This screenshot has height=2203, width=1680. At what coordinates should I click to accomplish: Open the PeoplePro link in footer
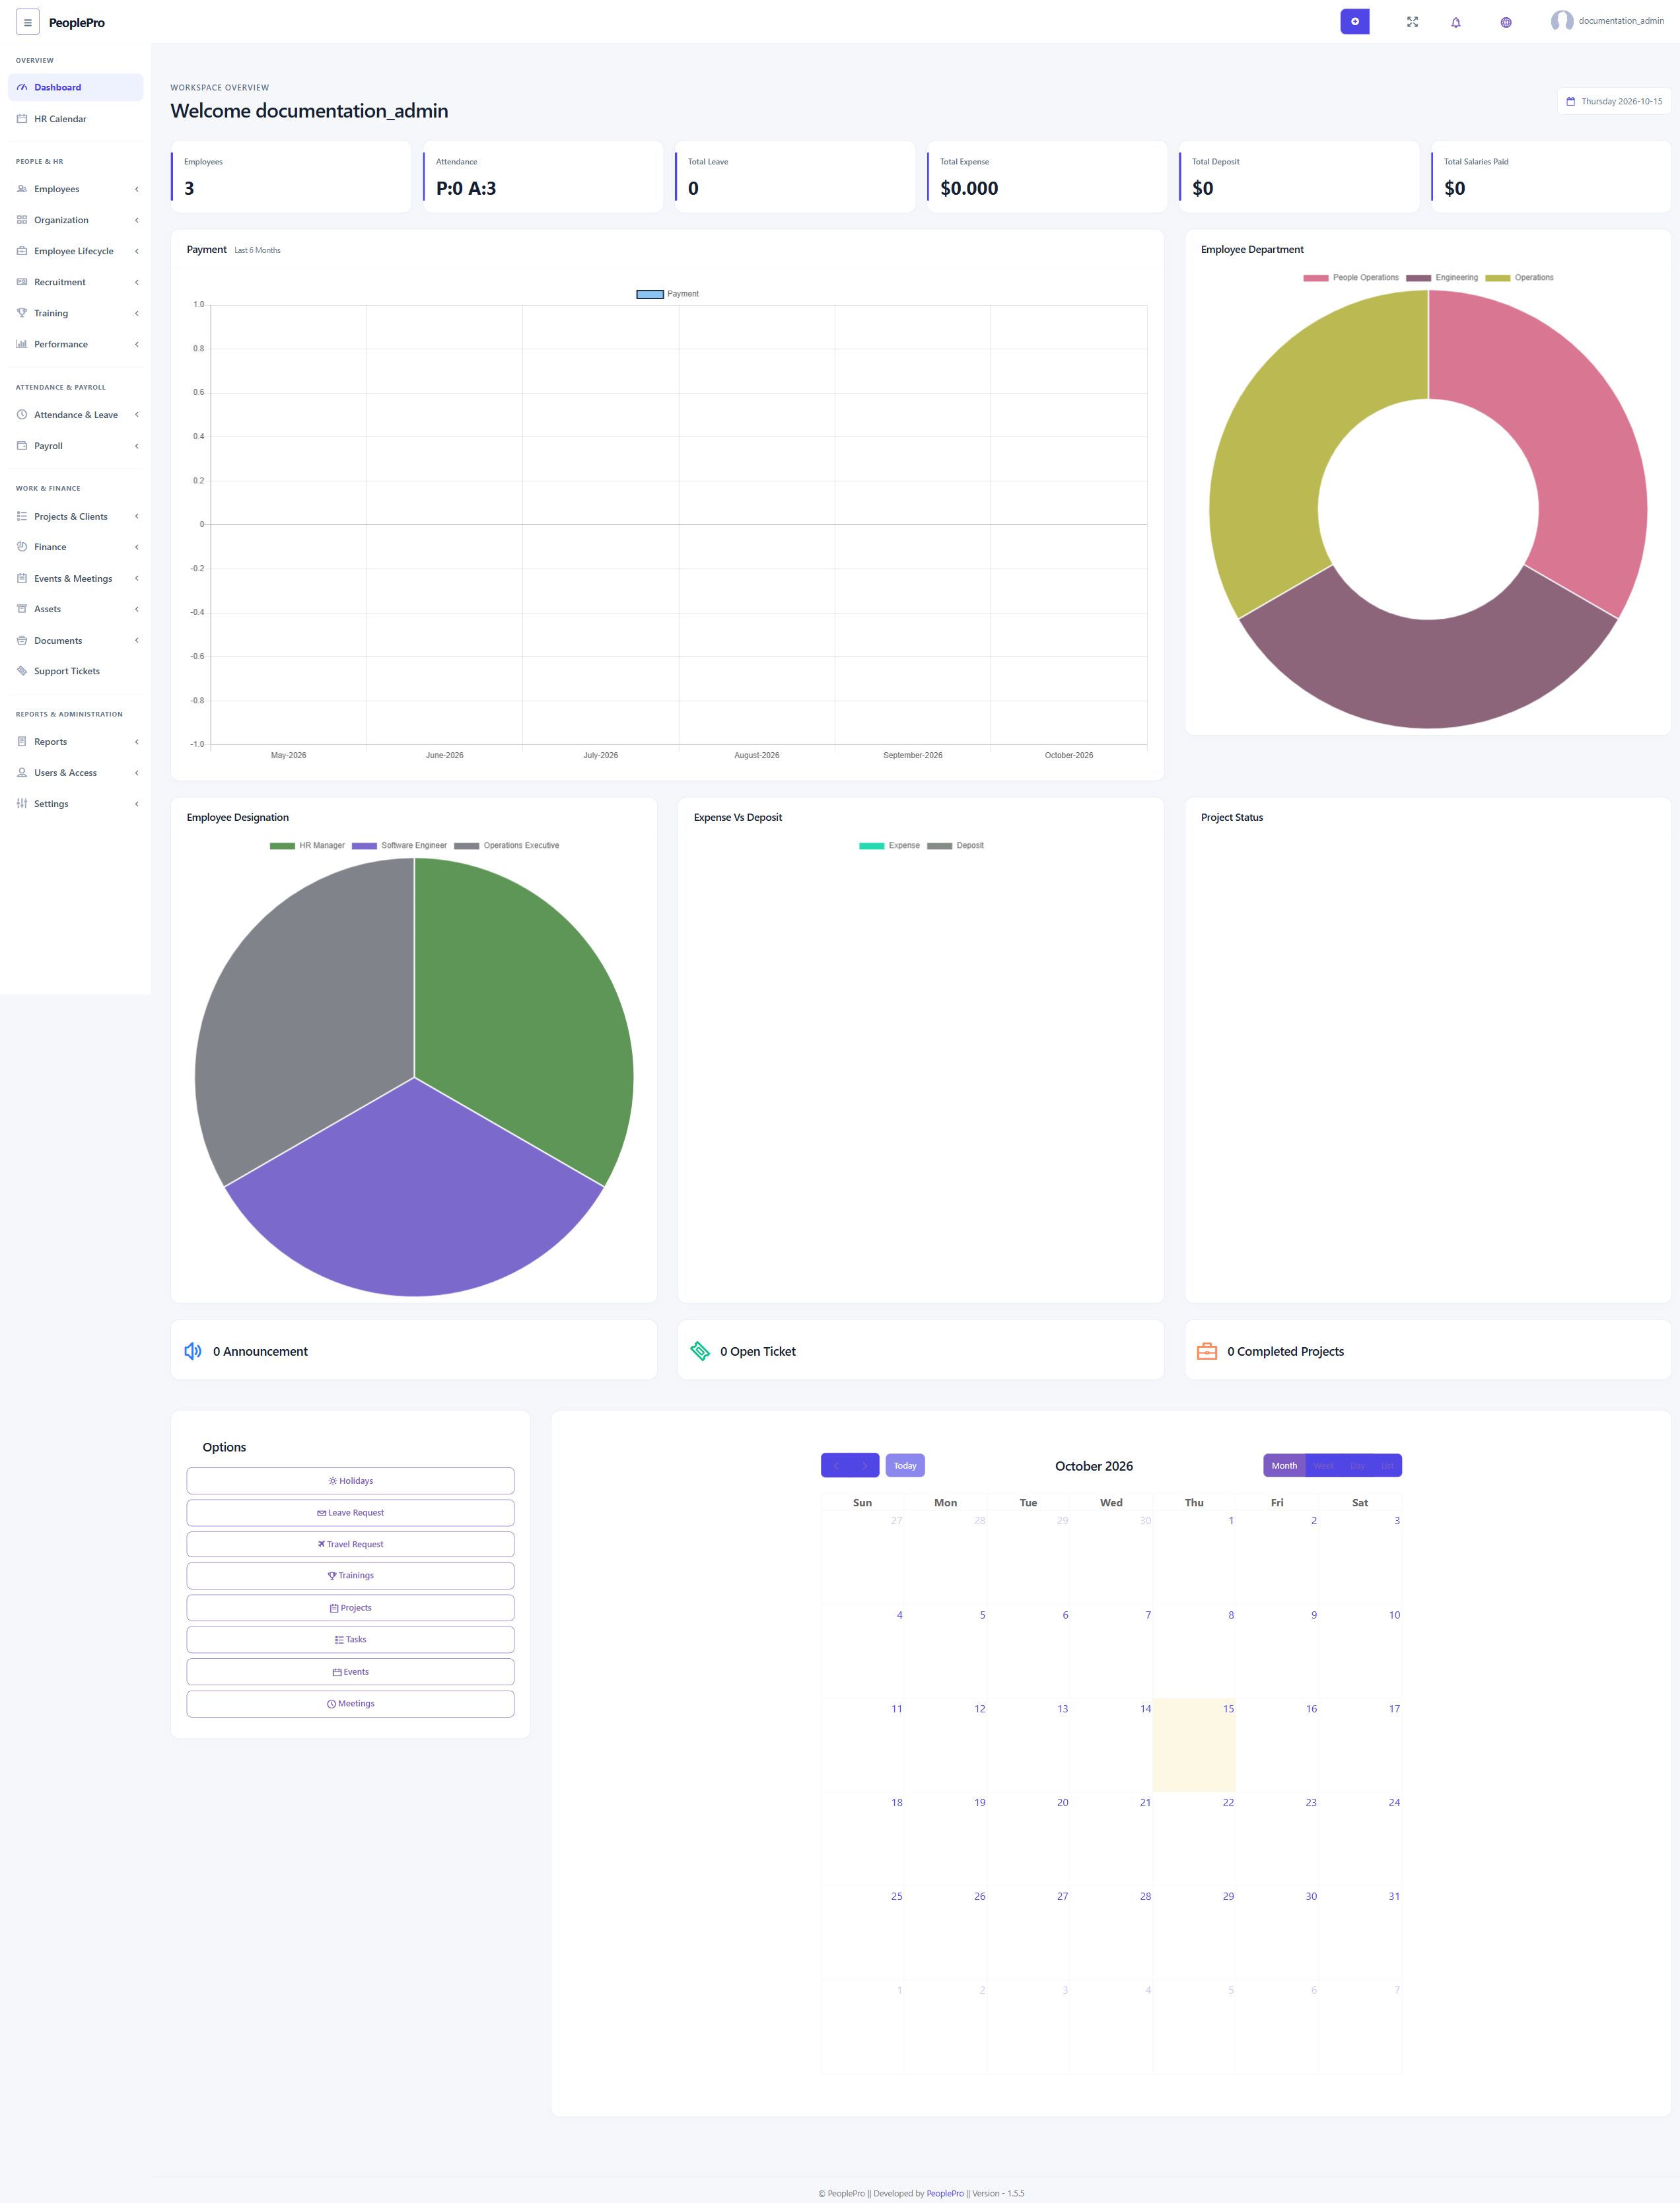pyautogui.click(x=945, y=2193)
